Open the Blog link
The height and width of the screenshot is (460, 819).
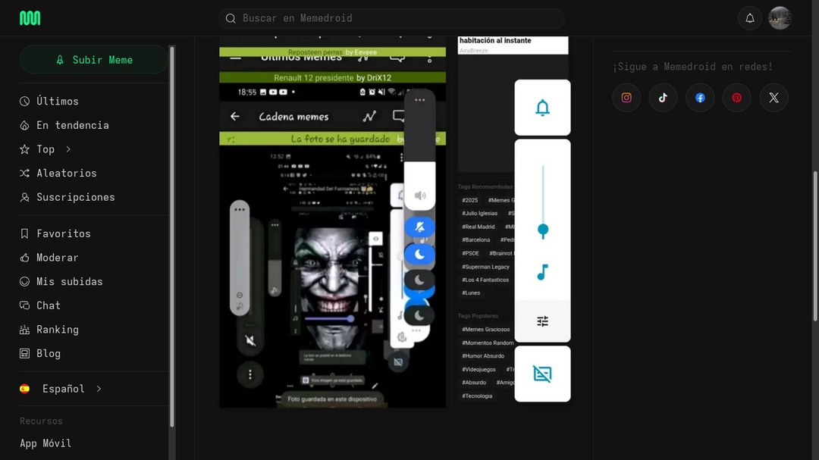49,354
